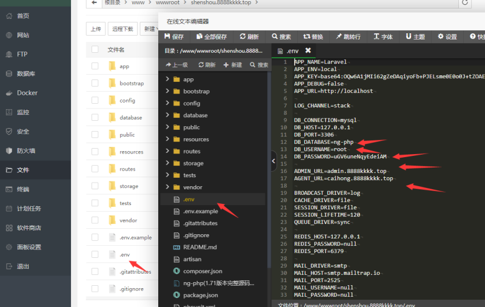Open package.json in editor tree
485x307 pixels.
[x=201, y=295]
